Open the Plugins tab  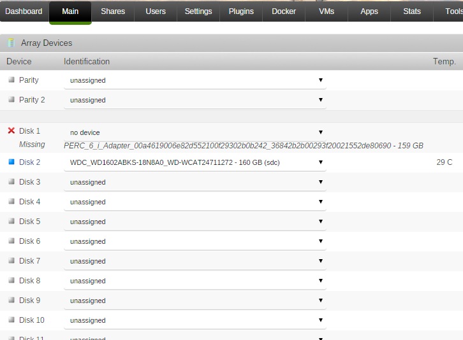(241, 11)
